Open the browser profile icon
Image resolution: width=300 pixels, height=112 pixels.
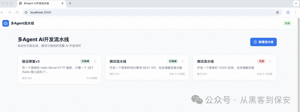[288, 12]
